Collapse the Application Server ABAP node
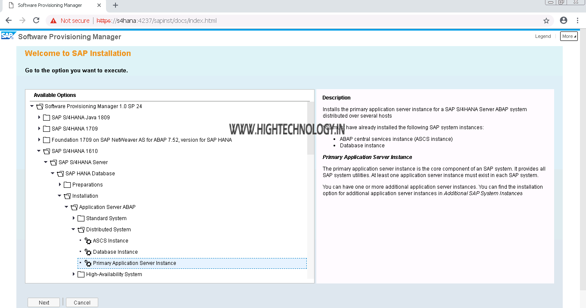This screenshot has height=308, width=586. [x=66, y=207]
